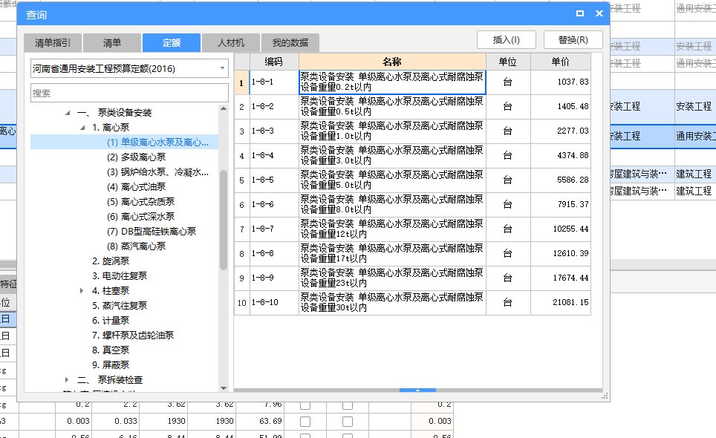This screenshot has width=716, height=438.
Task: Select quota code 1-8-1
Action: point(274,82)
